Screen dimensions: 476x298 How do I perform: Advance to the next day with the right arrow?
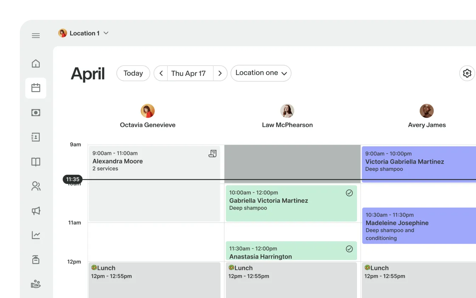(220, 73)
